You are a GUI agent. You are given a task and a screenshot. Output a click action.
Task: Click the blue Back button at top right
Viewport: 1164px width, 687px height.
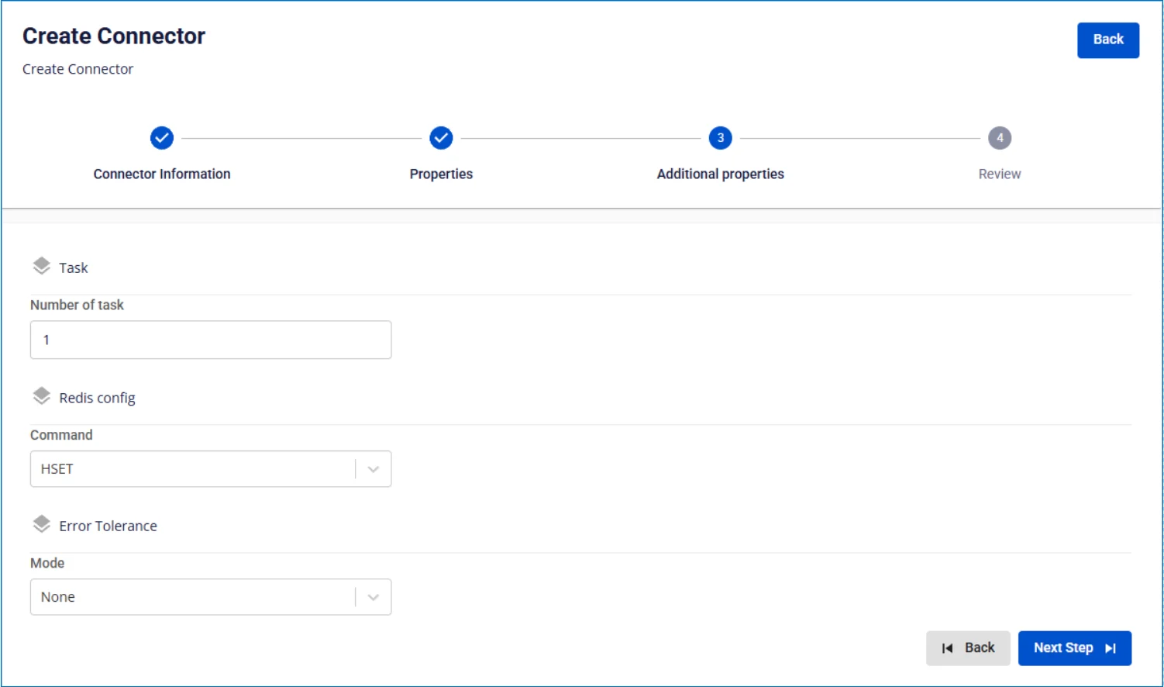coord(1108,40)
